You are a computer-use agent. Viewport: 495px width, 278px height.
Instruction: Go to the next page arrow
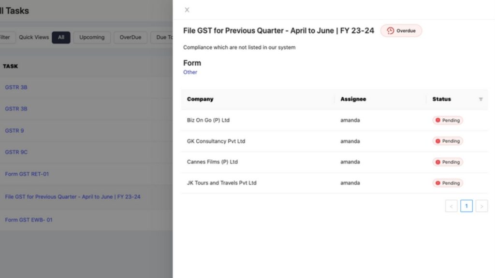coord(481,206)
